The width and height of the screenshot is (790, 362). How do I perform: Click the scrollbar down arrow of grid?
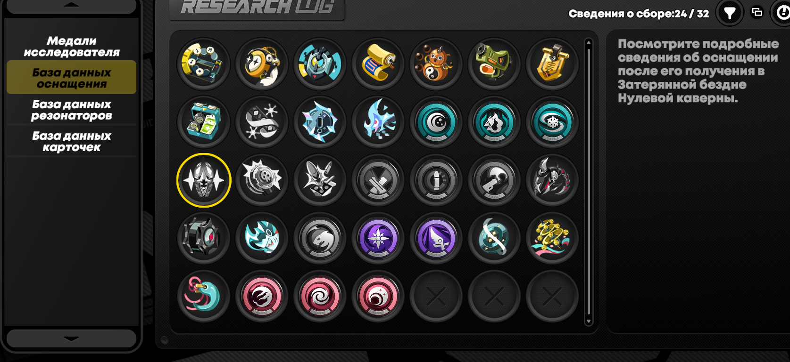[x=588, y=322]
